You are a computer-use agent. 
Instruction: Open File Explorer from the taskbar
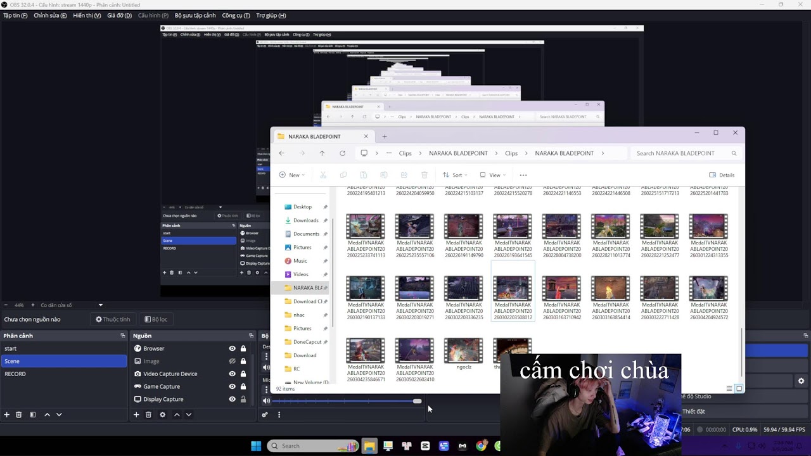[x=369, y=446]
